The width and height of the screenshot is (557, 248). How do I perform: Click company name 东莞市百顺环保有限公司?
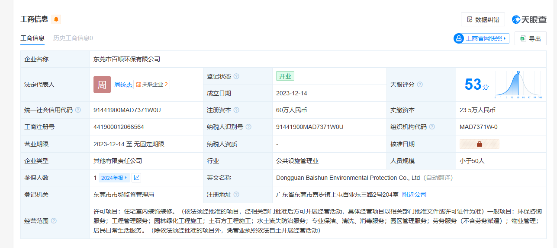tap(127, 59)
